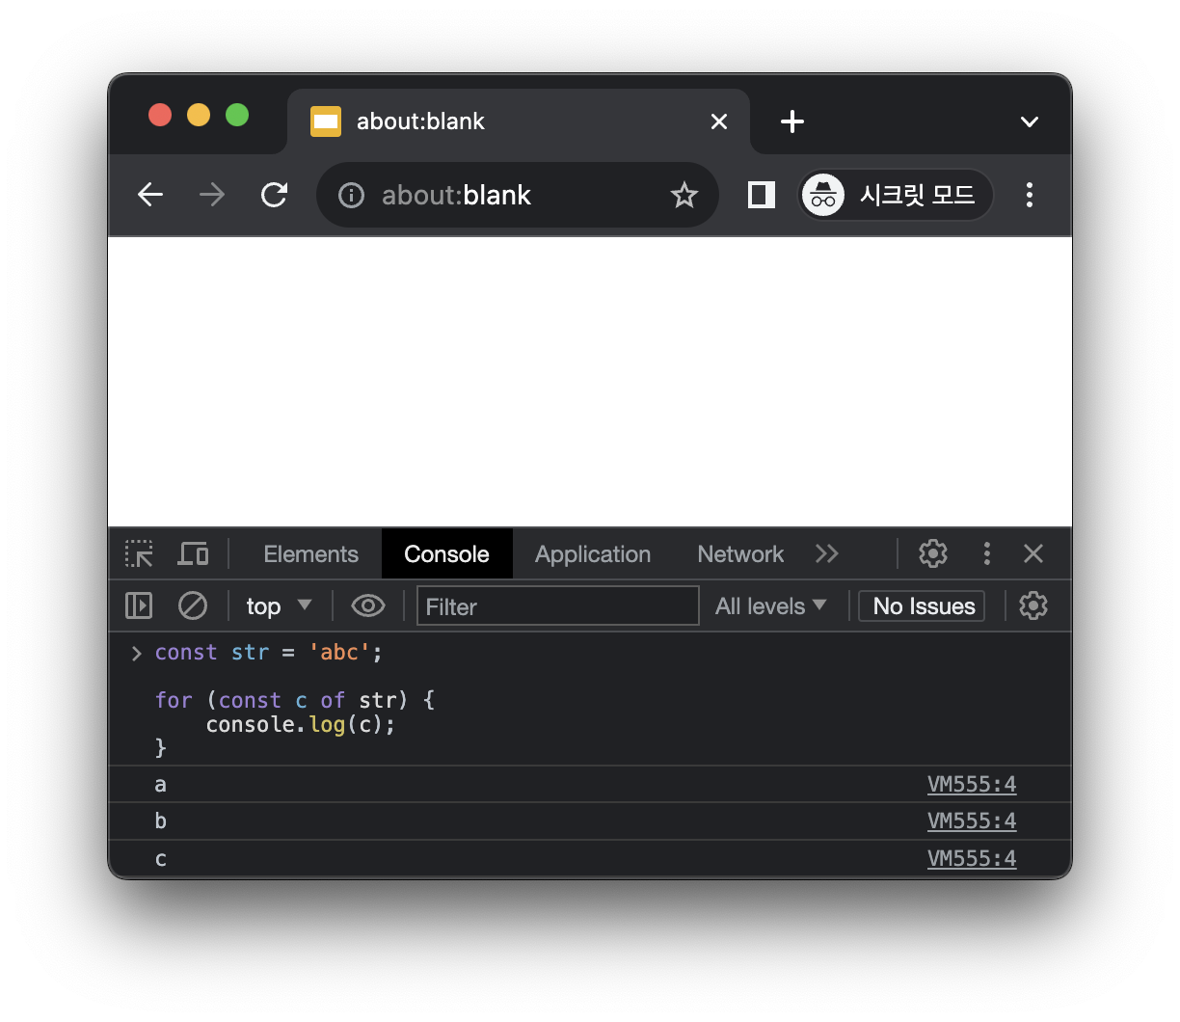Minimize the window with the yellow button

coord(199,116)
